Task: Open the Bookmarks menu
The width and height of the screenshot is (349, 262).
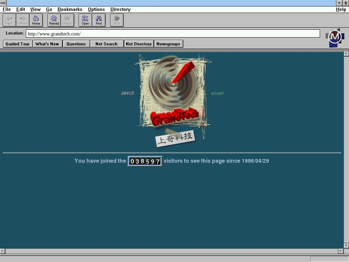Action: [70, 10]
